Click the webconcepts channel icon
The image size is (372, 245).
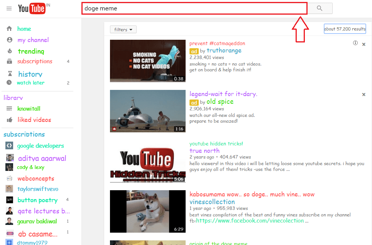point(10,178)
